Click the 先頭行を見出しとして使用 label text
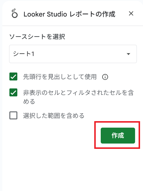 tap(60, 77)
